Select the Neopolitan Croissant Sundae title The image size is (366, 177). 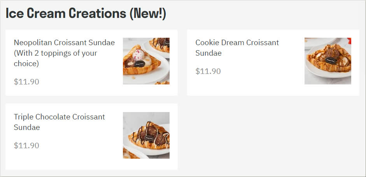pos(64,42)
